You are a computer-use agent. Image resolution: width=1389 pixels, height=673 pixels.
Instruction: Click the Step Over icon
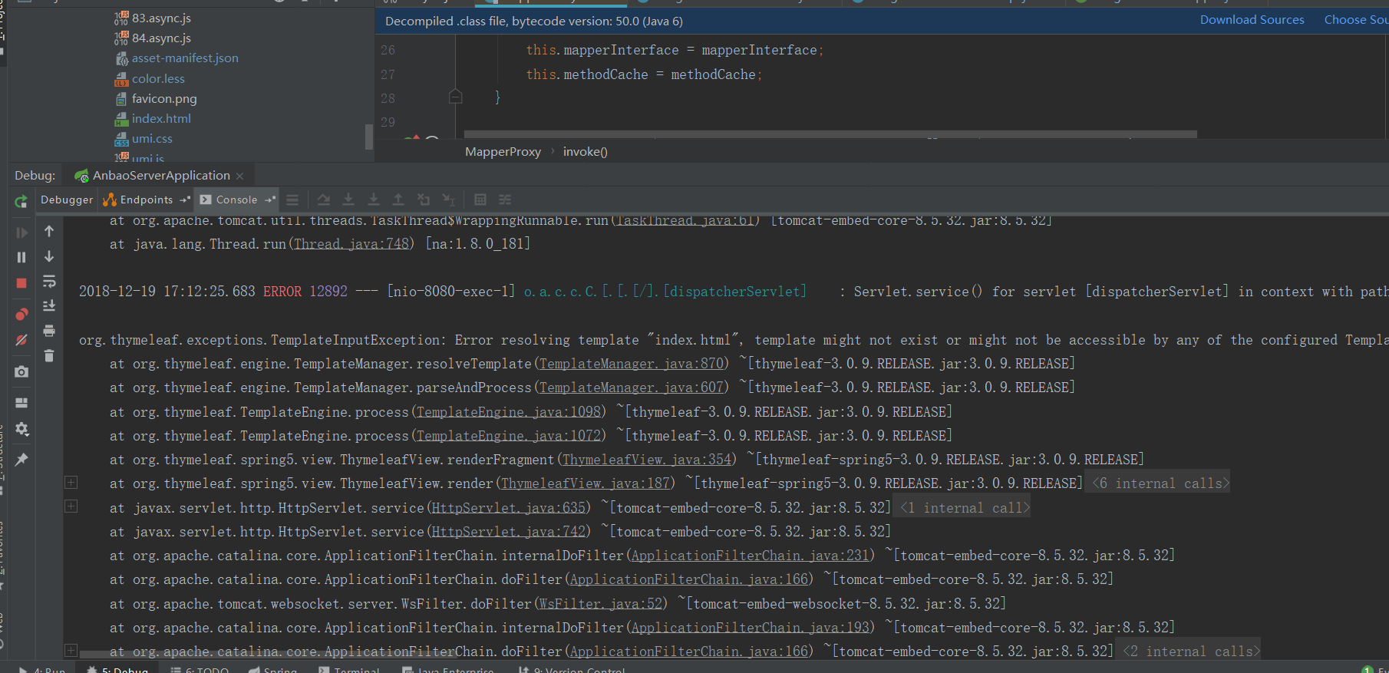tap(324, 200)
